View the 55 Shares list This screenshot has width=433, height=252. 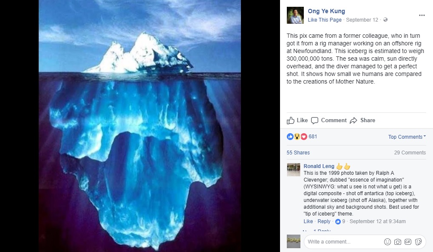(x=298, y=152)
